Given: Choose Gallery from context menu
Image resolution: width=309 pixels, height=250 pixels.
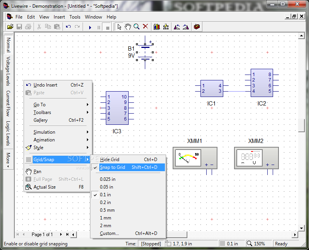Looking at the screenshot, I should tap(58, 120).
